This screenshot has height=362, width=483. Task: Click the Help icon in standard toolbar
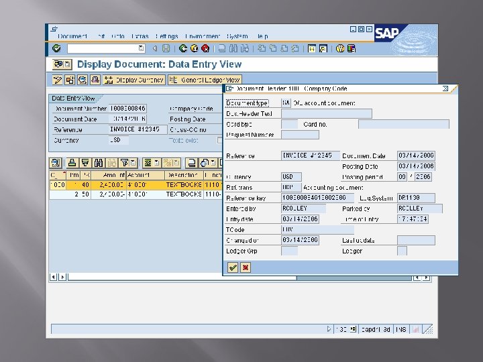click(x=340, y=48)
